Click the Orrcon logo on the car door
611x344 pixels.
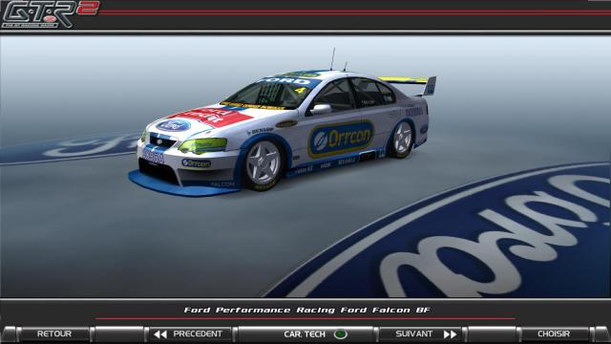click(x=341, y=139)
